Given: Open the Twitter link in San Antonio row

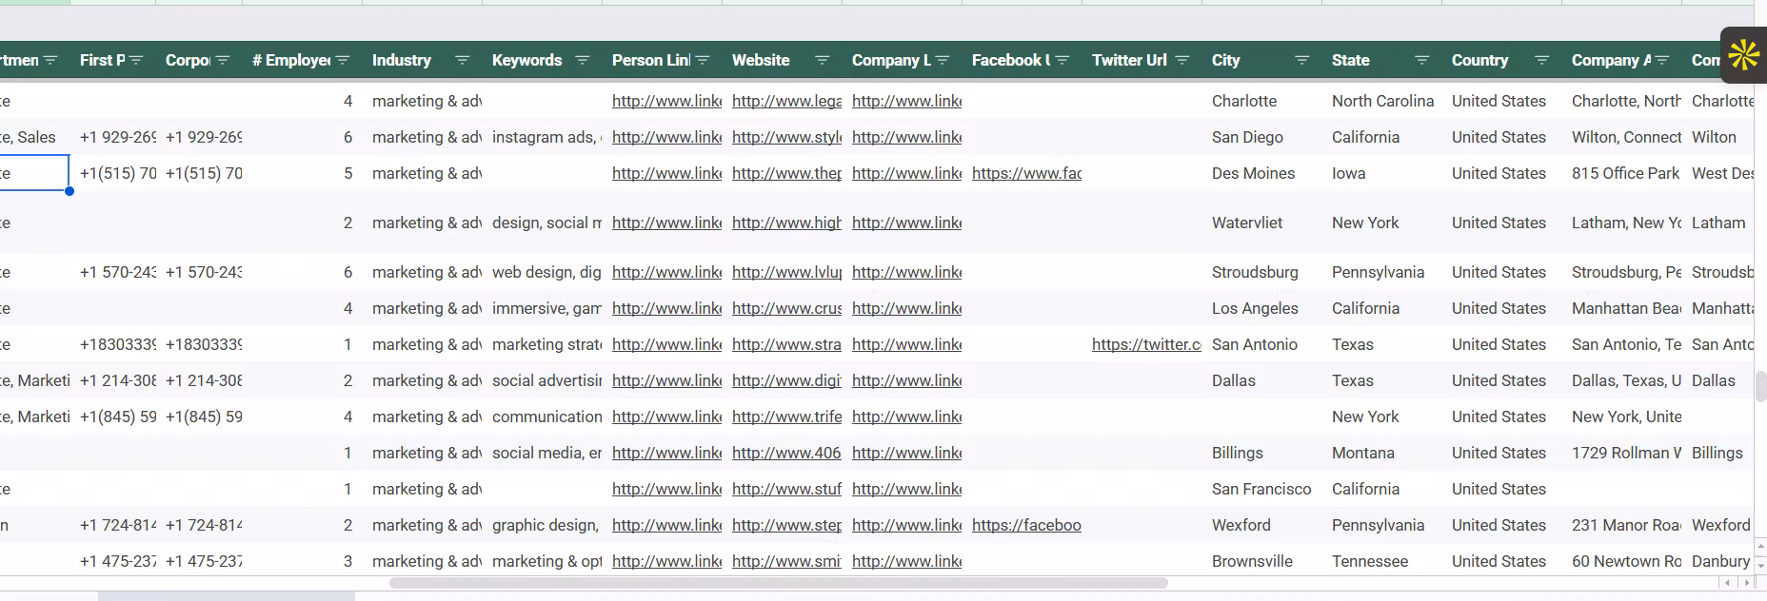Looking at the screenshot, I should point(1146,344).
